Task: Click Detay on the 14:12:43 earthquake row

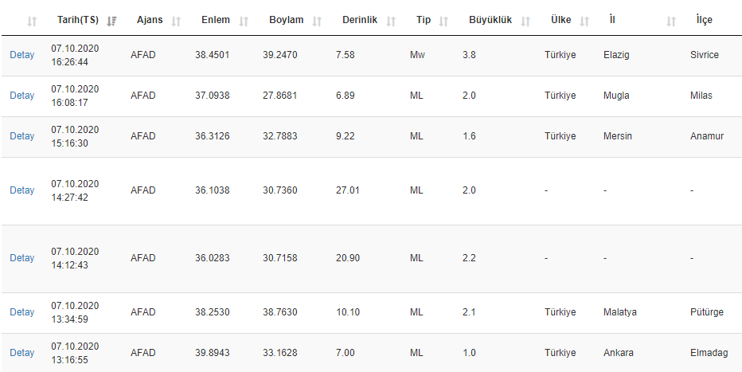Action: 22,258
